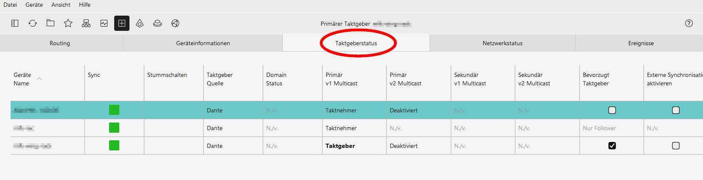
Task: Click the diamond-shaped toolbar icon
Action: click(140, 23)
